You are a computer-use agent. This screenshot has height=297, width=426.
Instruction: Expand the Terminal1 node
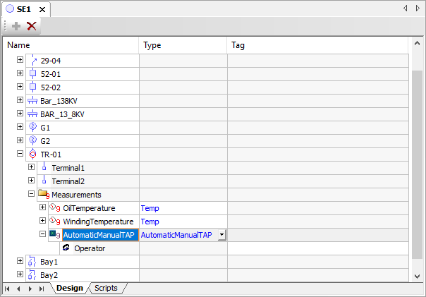click(x=32, y=168)
